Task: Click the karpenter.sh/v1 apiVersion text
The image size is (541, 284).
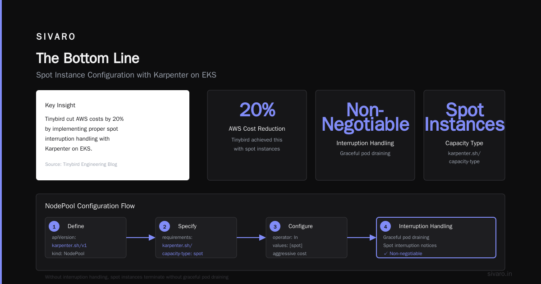Action: coord(69,245)
